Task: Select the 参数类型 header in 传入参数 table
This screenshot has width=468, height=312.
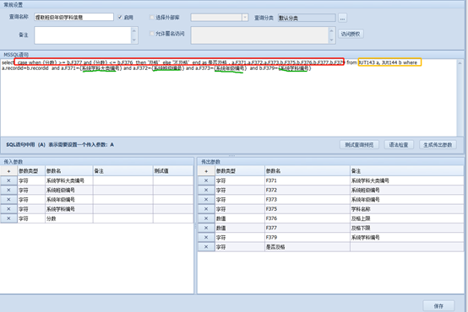Action: click(x=31, y=171)
